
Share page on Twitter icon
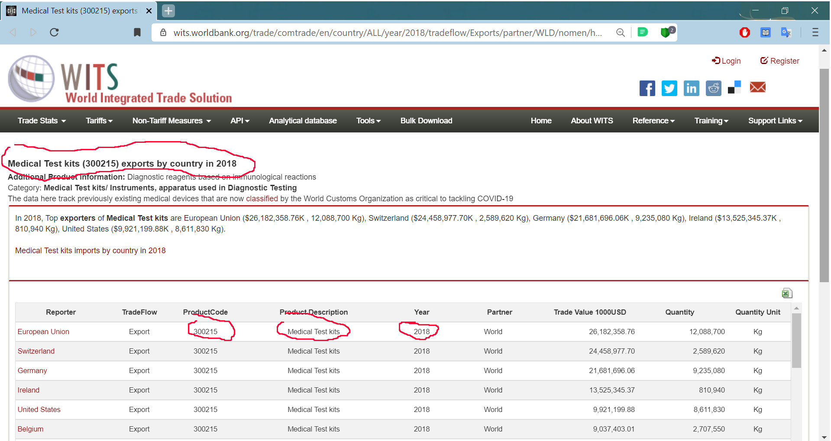click(x=669, y=88)
